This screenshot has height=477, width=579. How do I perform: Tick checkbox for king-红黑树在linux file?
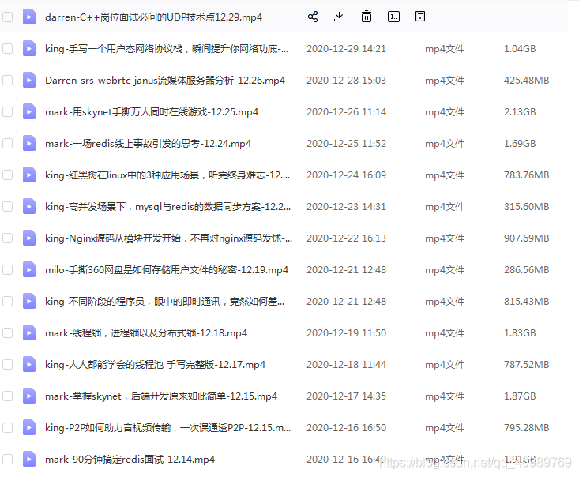coord(7,175)
